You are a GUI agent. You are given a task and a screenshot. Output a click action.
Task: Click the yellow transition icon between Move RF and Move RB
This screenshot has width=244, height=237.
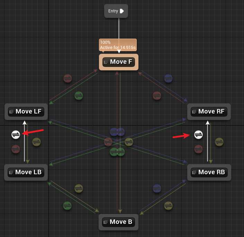(x=219, y=142)
